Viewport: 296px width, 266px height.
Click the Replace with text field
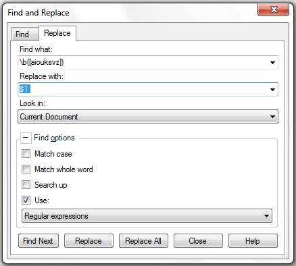[x=143, y=90]
